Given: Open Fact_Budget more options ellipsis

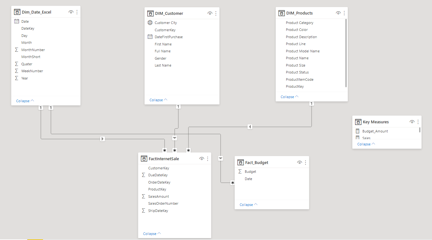Looking at the screenshot, I should (305, 162).
